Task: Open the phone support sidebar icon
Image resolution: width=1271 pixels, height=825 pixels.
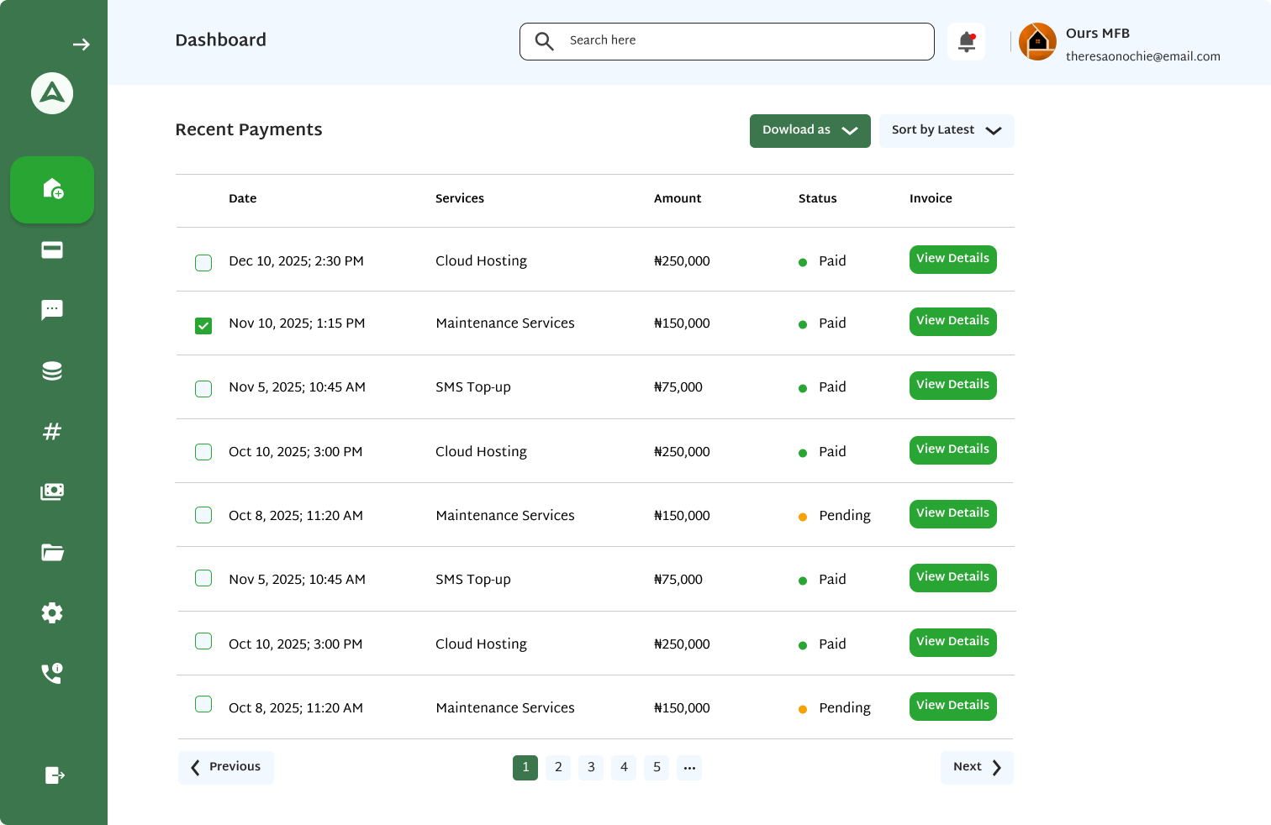Action: tap(52, 673)
